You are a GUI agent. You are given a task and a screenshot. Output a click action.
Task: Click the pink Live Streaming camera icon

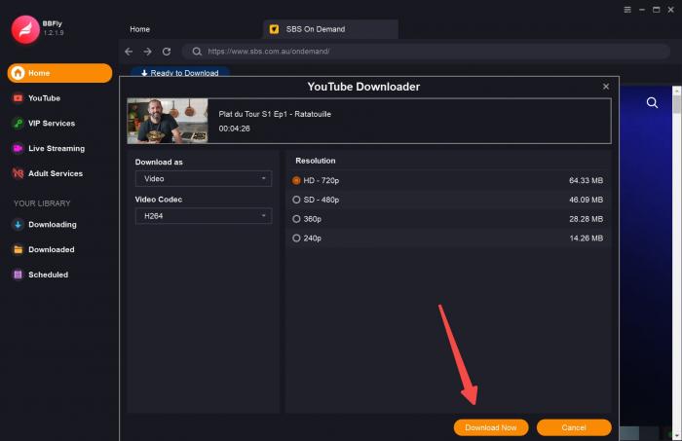point(18,149)
